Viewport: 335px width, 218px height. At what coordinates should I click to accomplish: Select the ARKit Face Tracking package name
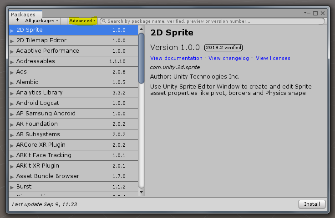(44, 155)
